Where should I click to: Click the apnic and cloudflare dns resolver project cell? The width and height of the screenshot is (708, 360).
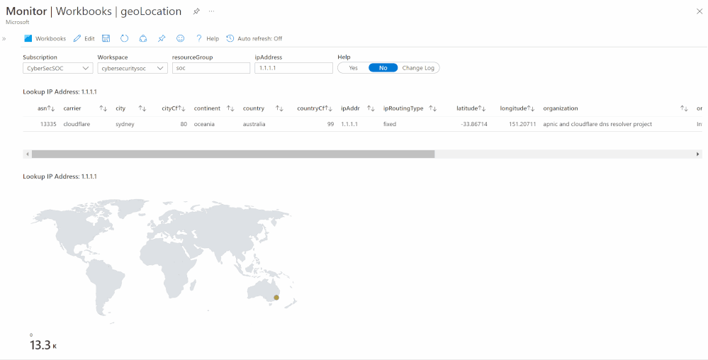click(x=597, y=124)
